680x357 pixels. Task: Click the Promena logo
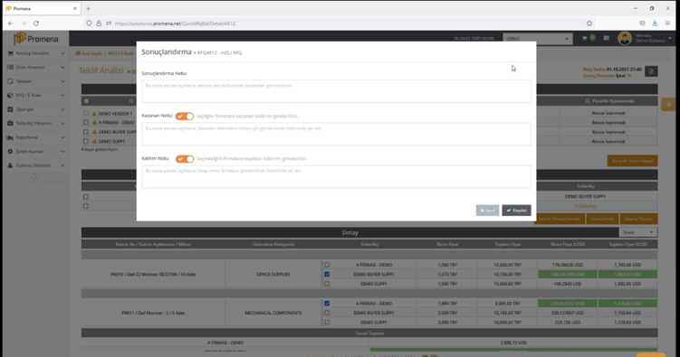35,39
